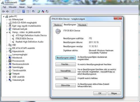The height and width of the screenshot is (102, 140).
Task: Click the IDE ATA/ATAPI vezérlők icon
Action: (10, 48)
